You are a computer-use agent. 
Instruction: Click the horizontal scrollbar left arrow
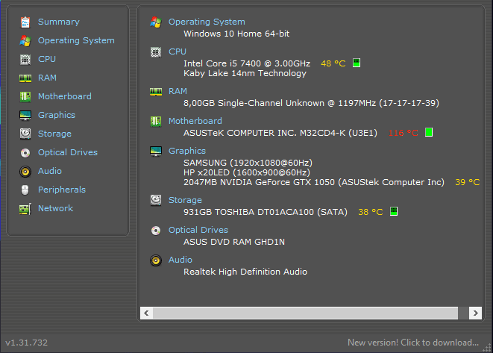(146, 313)
